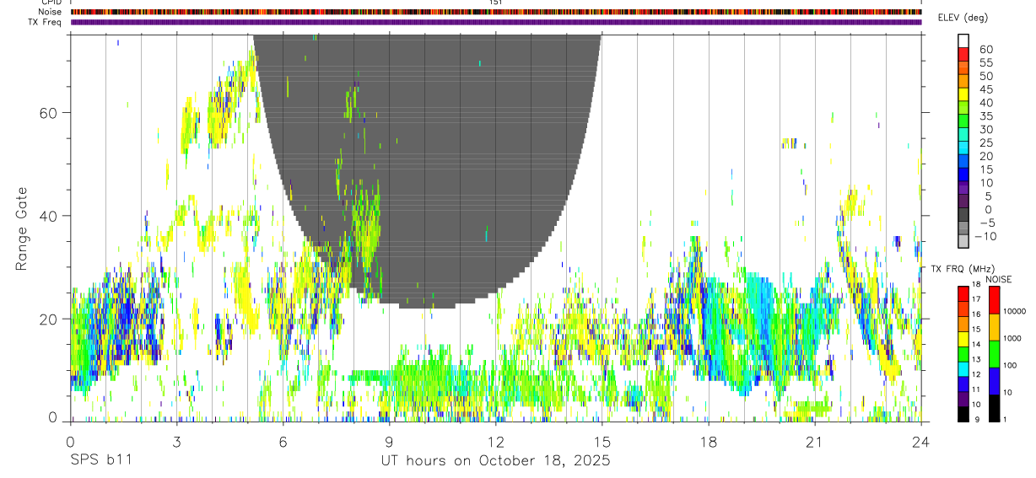This screenshot has width=1036, height=478.
Task: Click the purple TX Freq strip above the plot
Action: tap(495, 22)
